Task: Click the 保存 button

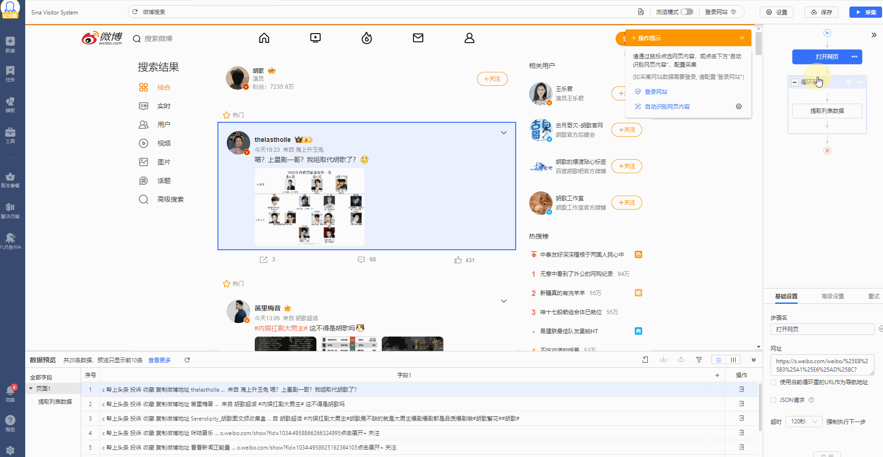Action: click(821, 12)
